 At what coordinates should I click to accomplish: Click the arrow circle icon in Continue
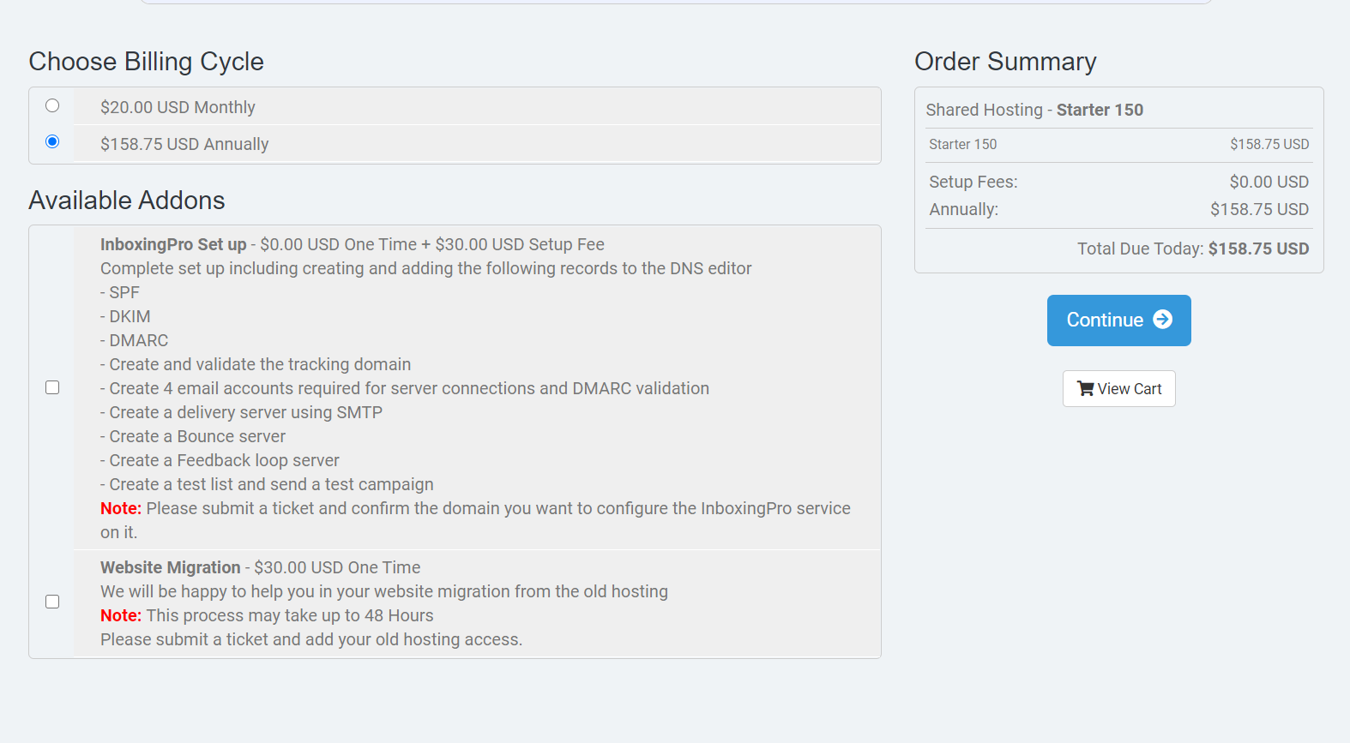(x=1162, y=320)
